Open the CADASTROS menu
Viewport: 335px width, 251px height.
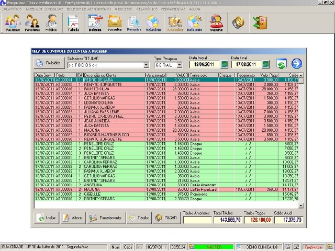tap(12, 9)
